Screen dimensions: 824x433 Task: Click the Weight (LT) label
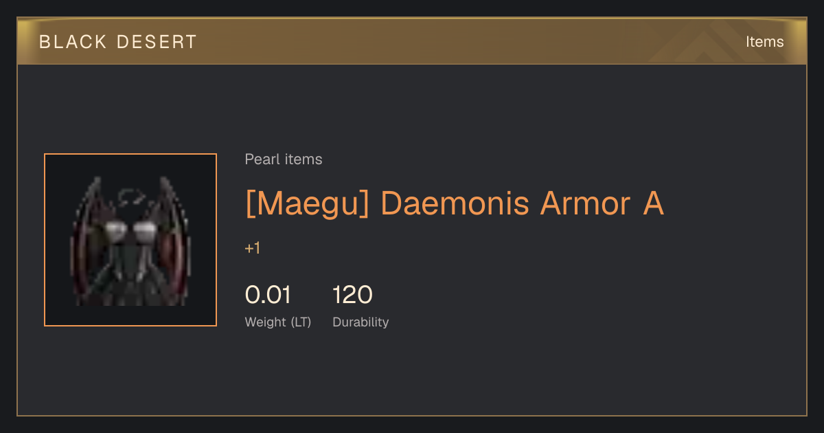278,322
